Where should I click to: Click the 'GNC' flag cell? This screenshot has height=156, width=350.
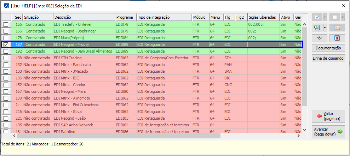click(x=229, y=85)
